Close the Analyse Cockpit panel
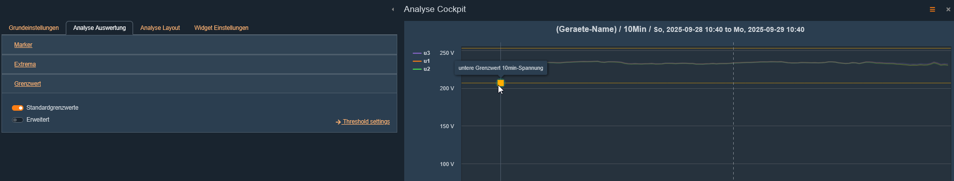Screen dimensions: 954x181 (949, 9)
